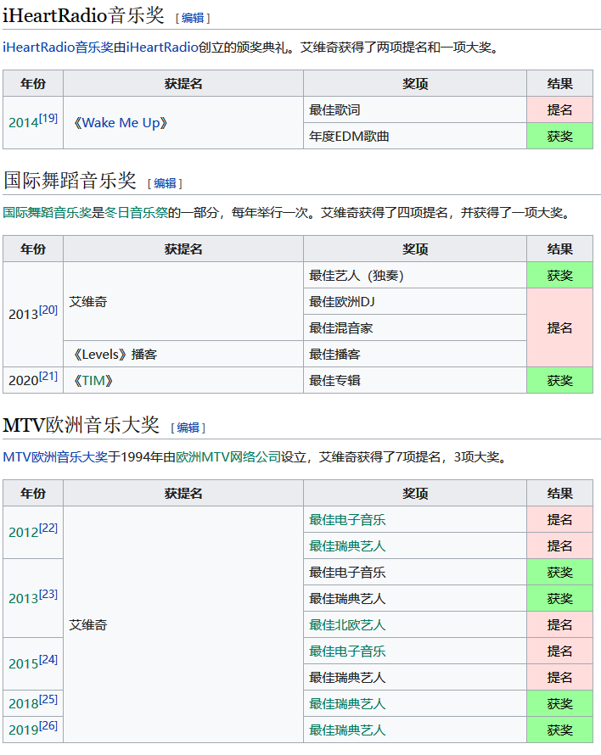Open the 最佳北欧艺人 link
The height and width of the screenshot is (755, 601).
(x=347, y=625)
